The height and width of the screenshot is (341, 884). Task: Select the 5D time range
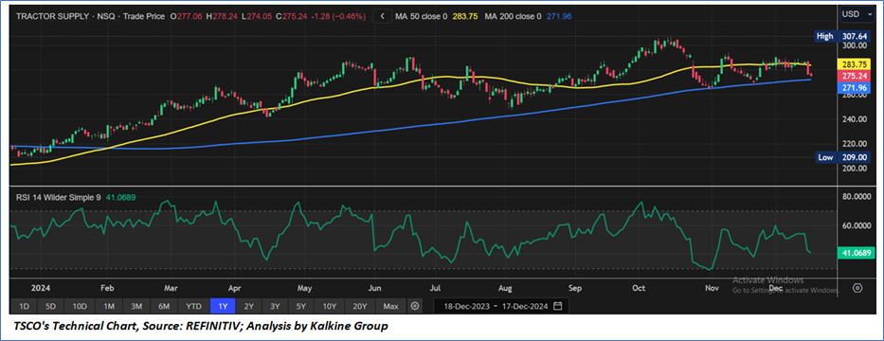click(x=51, y=306)
